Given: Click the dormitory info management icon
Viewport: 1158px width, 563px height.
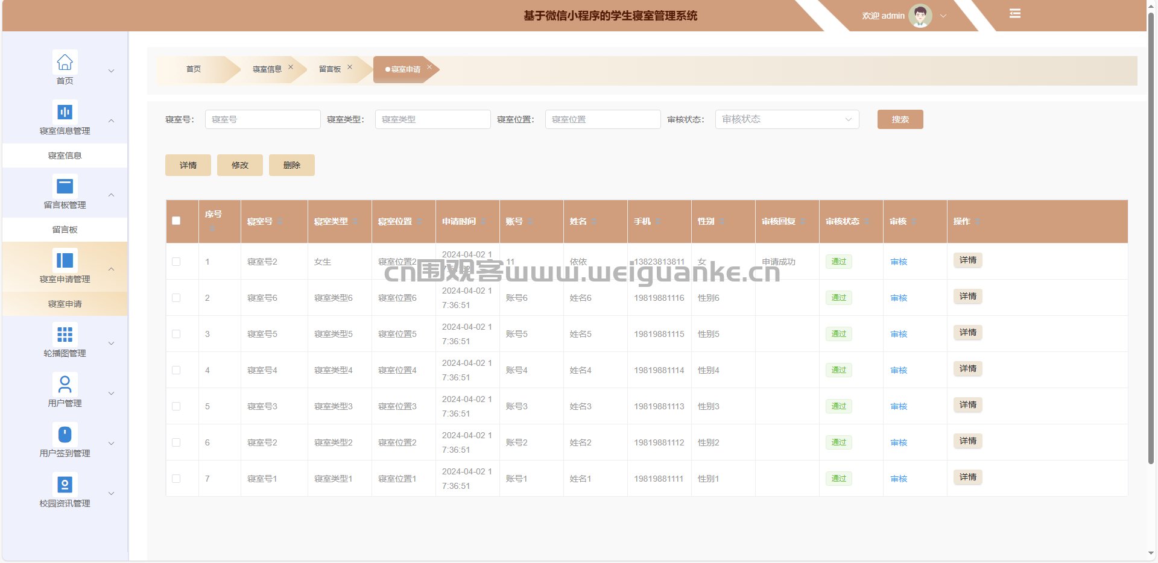Looking at the screenshot, I should pos(65,112).
